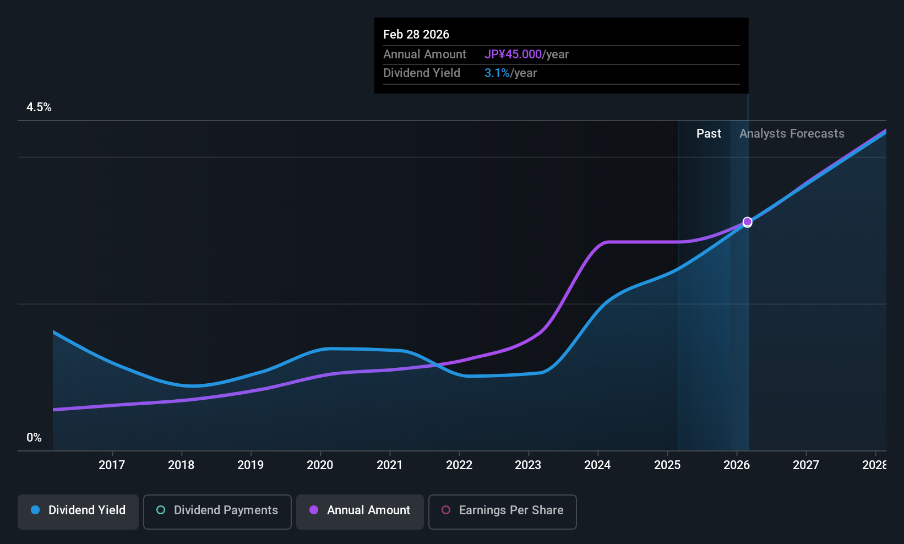Click the blue Dividend Yield legend dot
904x544 pixels.
coord(35,510)
